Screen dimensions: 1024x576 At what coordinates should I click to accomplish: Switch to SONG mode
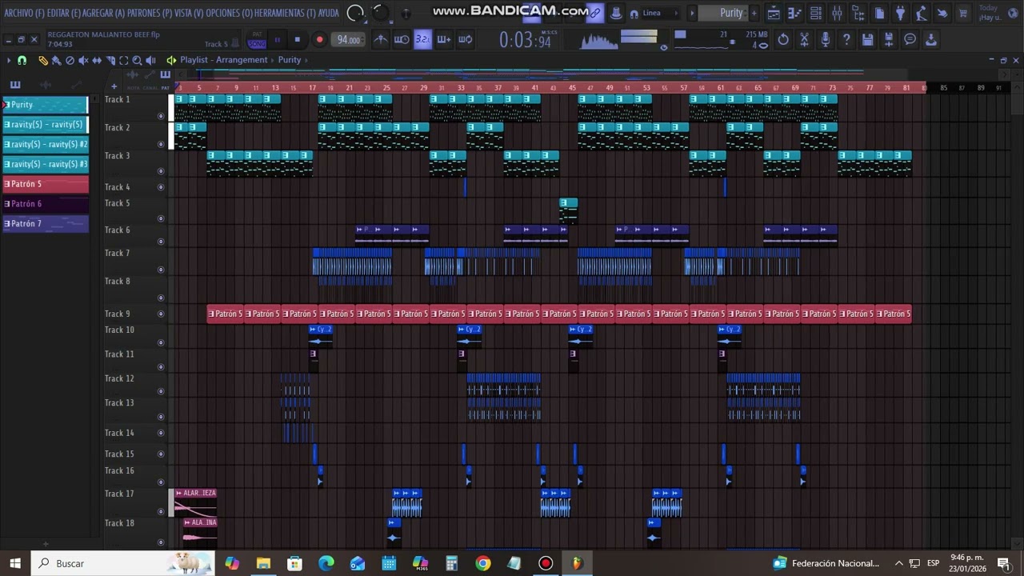pos(257,44)
